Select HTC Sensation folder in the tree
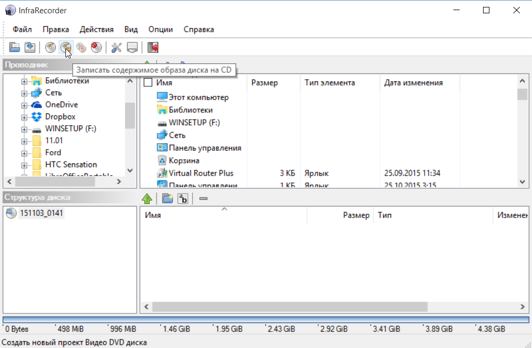Screen dimensions: 532x348 [71, 164]
